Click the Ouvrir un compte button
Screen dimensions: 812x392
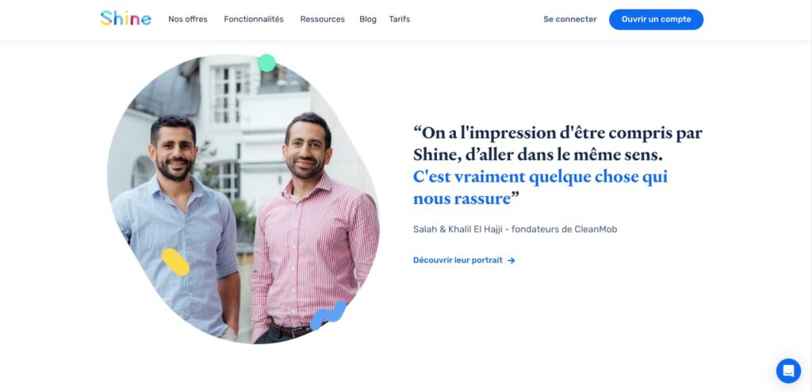(x=656, y=19)
